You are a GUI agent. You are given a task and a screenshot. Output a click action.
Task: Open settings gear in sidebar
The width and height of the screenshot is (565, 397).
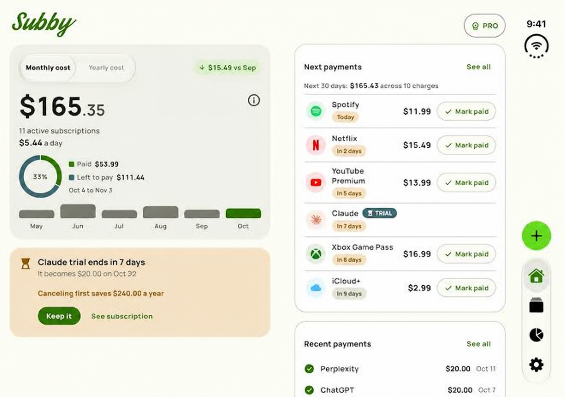536,365
